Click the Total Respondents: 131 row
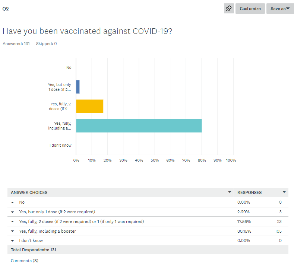This screenshot has height=274, width=294. pos(34,250)
